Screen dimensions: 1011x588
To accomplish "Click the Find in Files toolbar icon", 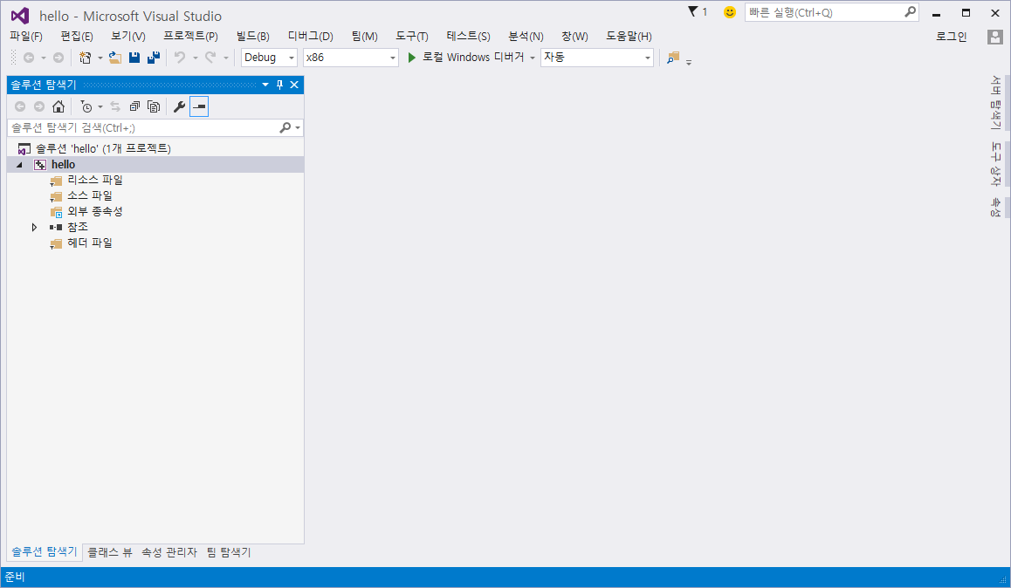I will (x=673, y=58).
